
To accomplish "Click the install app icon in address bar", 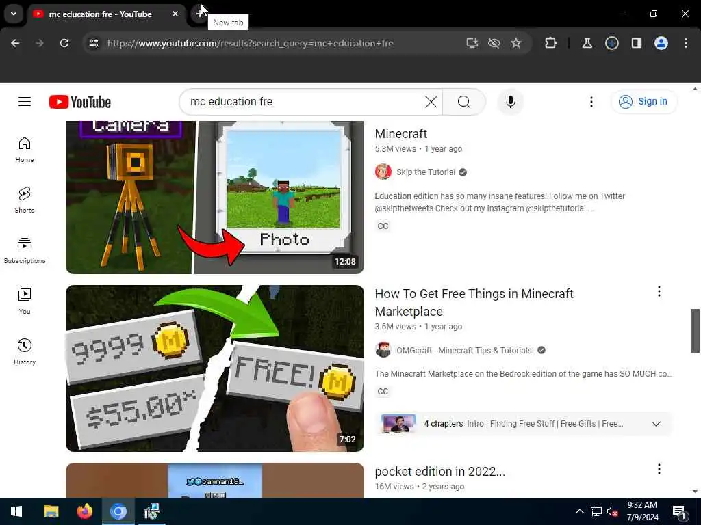I will click(x=472, y=43).
